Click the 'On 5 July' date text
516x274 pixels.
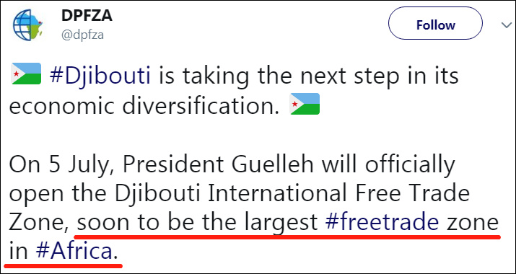62,165
